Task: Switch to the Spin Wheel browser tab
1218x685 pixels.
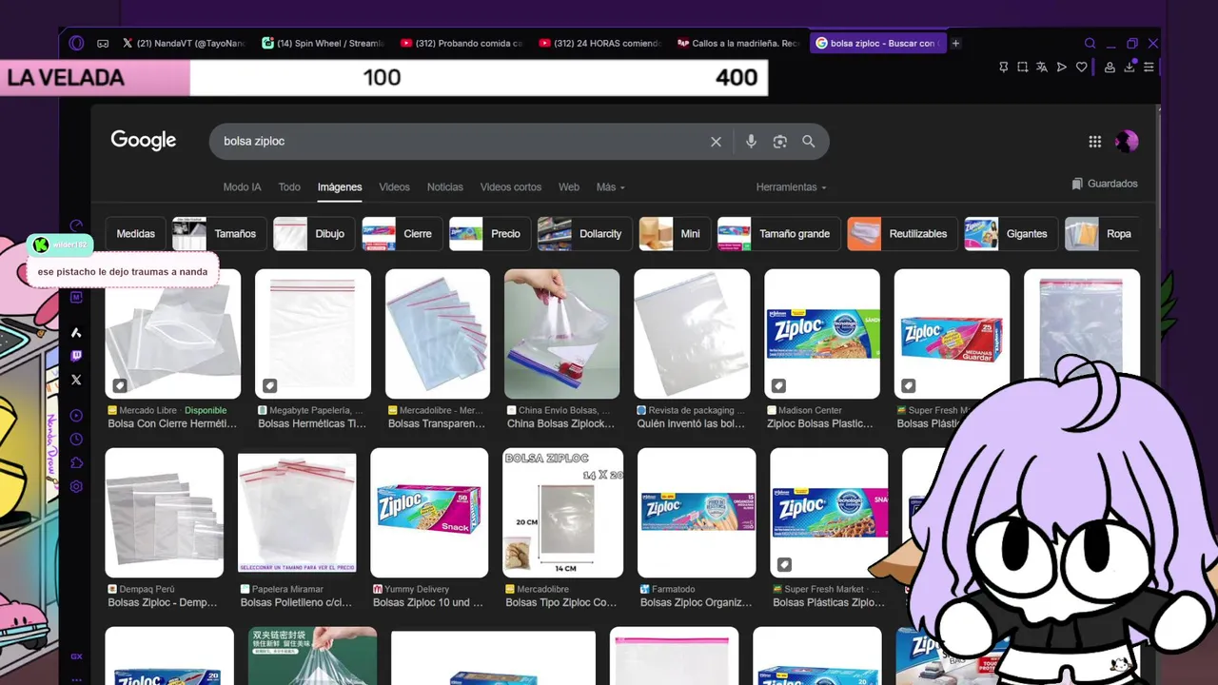Action: click(x=324, y=43)
